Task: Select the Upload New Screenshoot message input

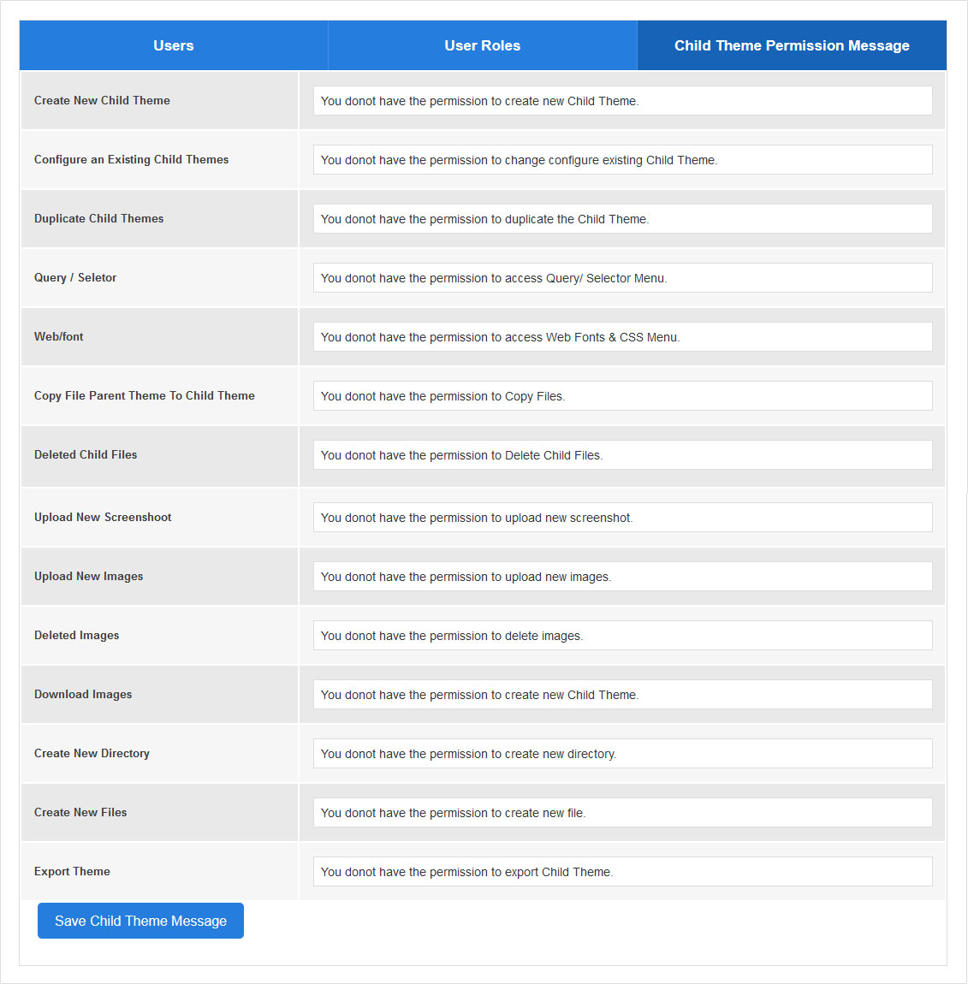Action: point(622,518)
